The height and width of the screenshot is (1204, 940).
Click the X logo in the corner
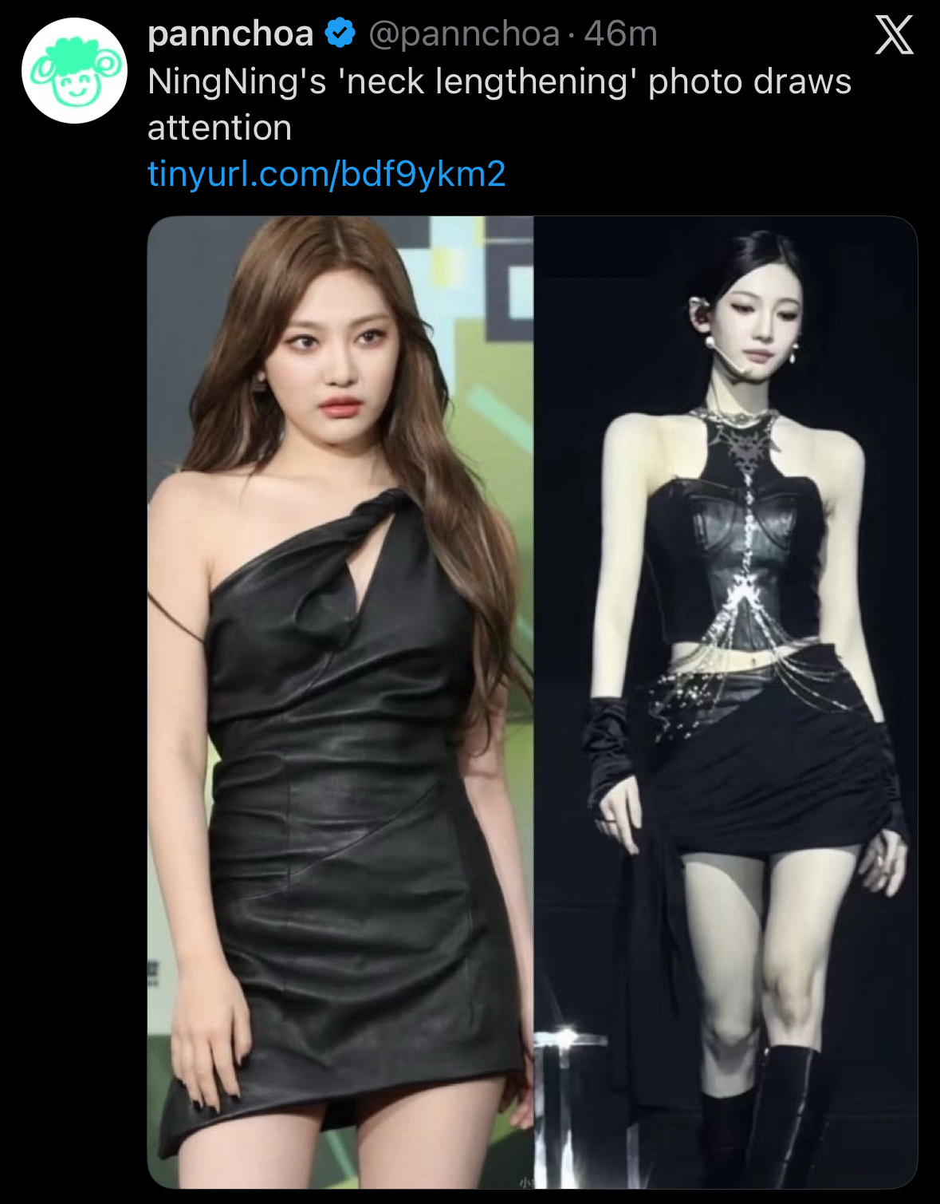click(x=894, y=36)
